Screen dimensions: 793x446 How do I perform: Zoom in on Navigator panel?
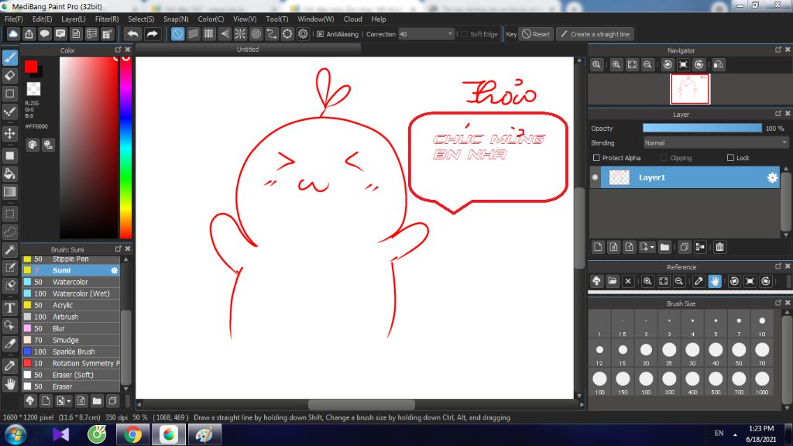point(616,65)
